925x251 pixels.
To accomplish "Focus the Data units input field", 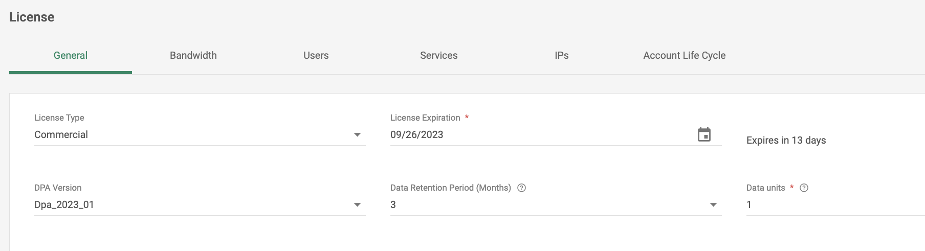I will click(835, 204).
